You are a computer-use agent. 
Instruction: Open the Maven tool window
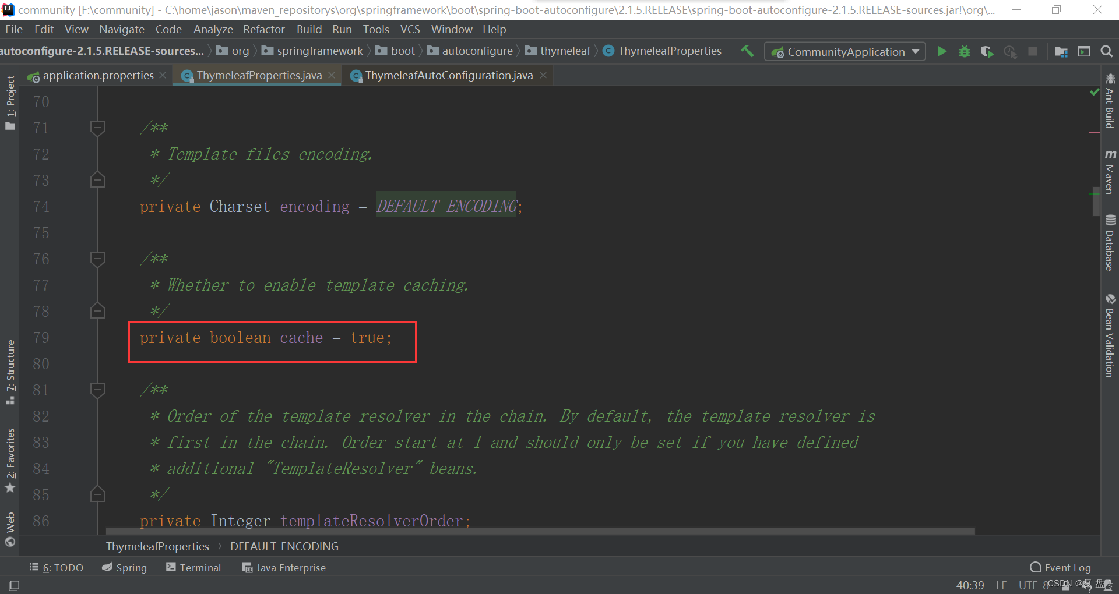(1110, 171)
